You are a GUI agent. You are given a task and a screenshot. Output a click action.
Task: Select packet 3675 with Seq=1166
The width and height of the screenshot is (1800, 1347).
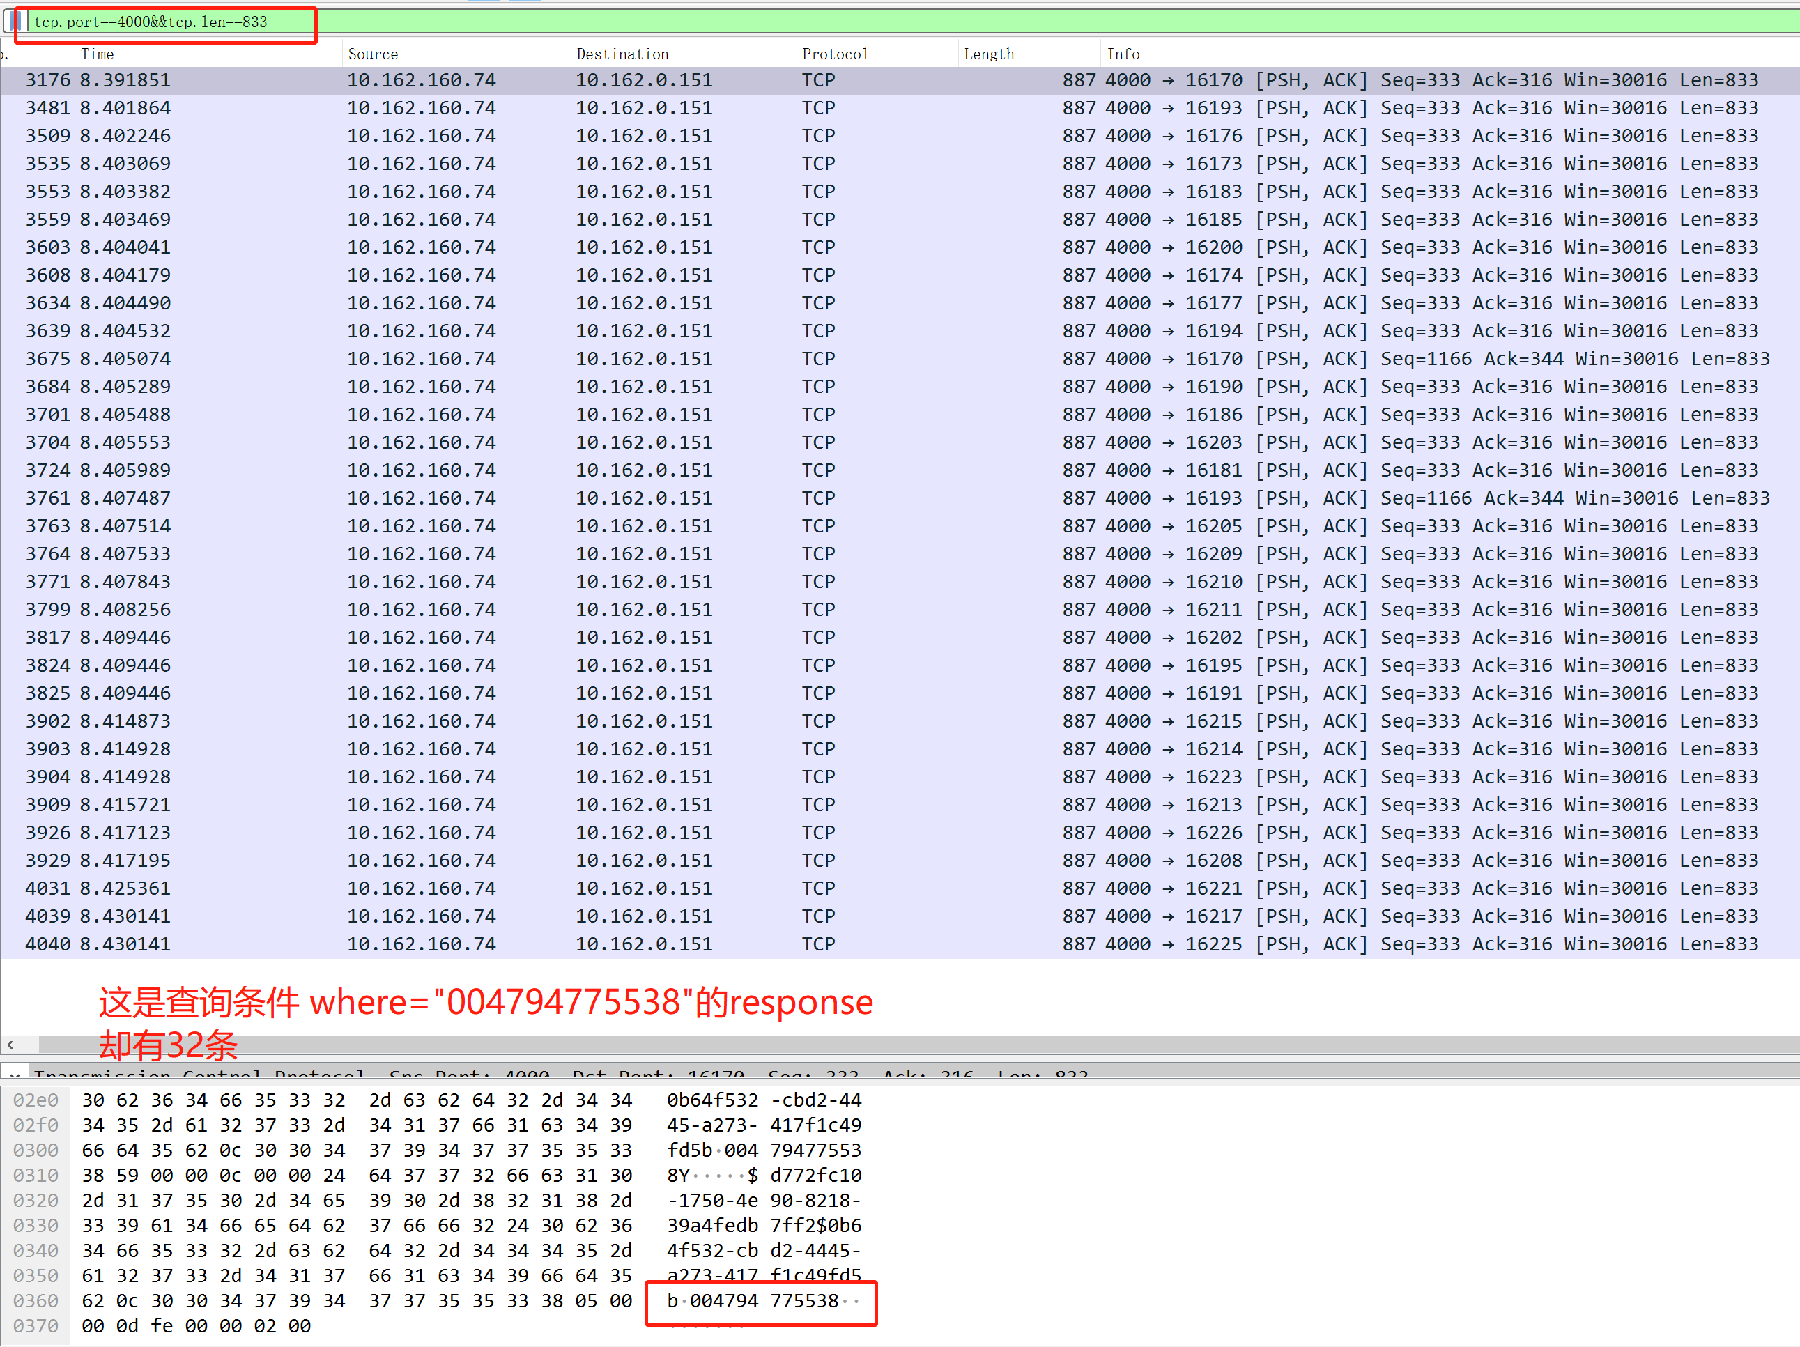tap(900, 359)
